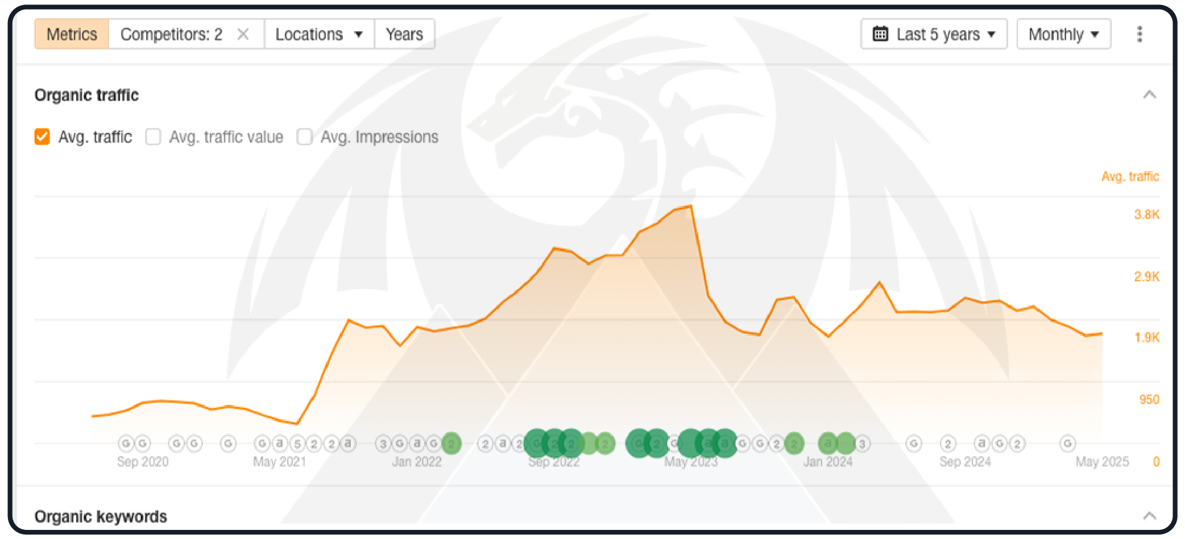Viewport: 1185px width, 539px height.
Task: Remove competitors with the X icon
Action: click(x=243, y=34)
